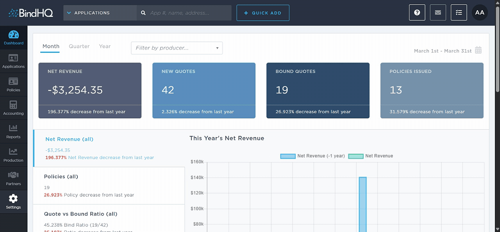Click the help question mark icon
This screenshot has width=500, height=232.
coord(417,12)
